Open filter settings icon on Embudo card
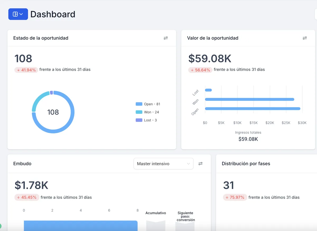This screenshot has width=317, height=231. [x=201, y=164]
